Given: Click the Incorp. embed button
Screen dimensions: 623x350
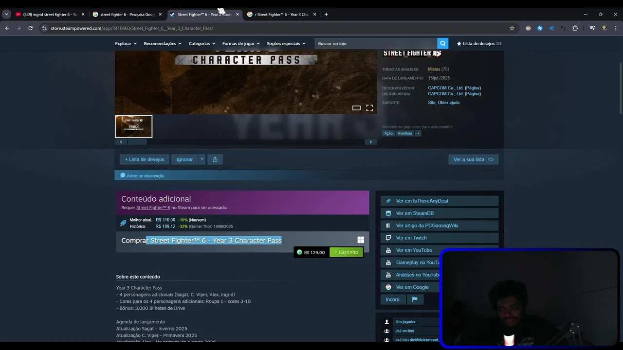Looking at the screenshot, I should click(393, 299).
